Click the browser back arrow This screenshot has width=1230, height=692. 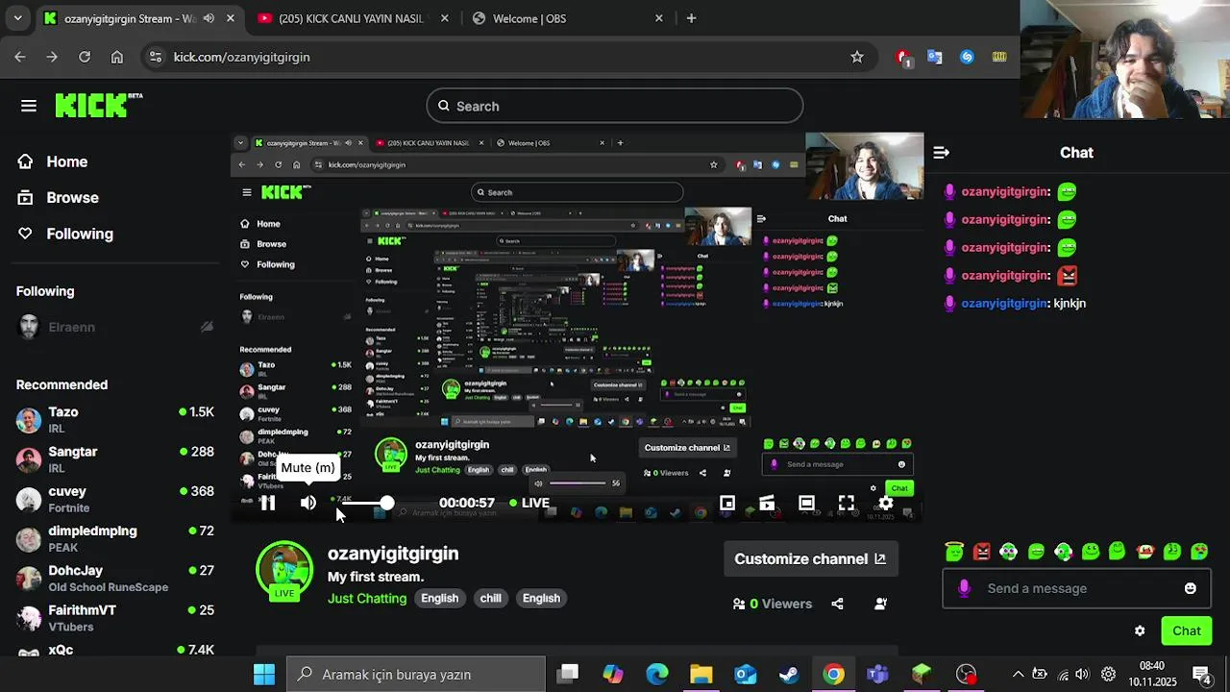point(20,57)
